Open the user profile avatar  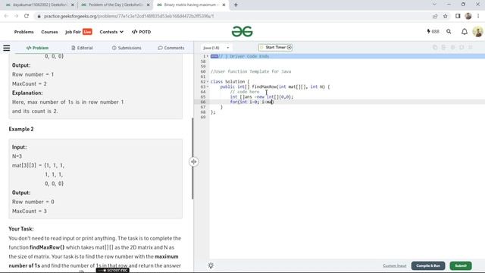coord(477,32)
